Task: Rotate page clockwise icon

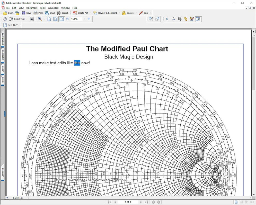Action: click(151, 19)
